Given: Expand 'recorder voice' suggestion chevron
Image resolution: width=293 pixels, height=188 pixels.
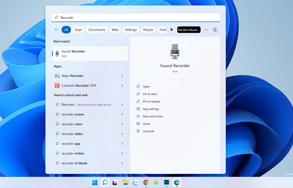Looking at the screenshot, I should [x=122, y=124].
